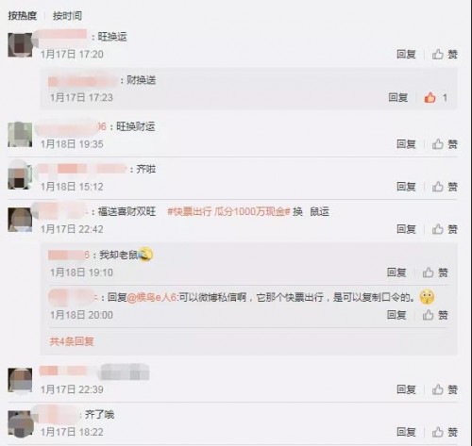Unlike the 财换送 reply with 1 like
The height and width of the screenshot is (446, 472).
pyautogui.click(x=435, y=97)
